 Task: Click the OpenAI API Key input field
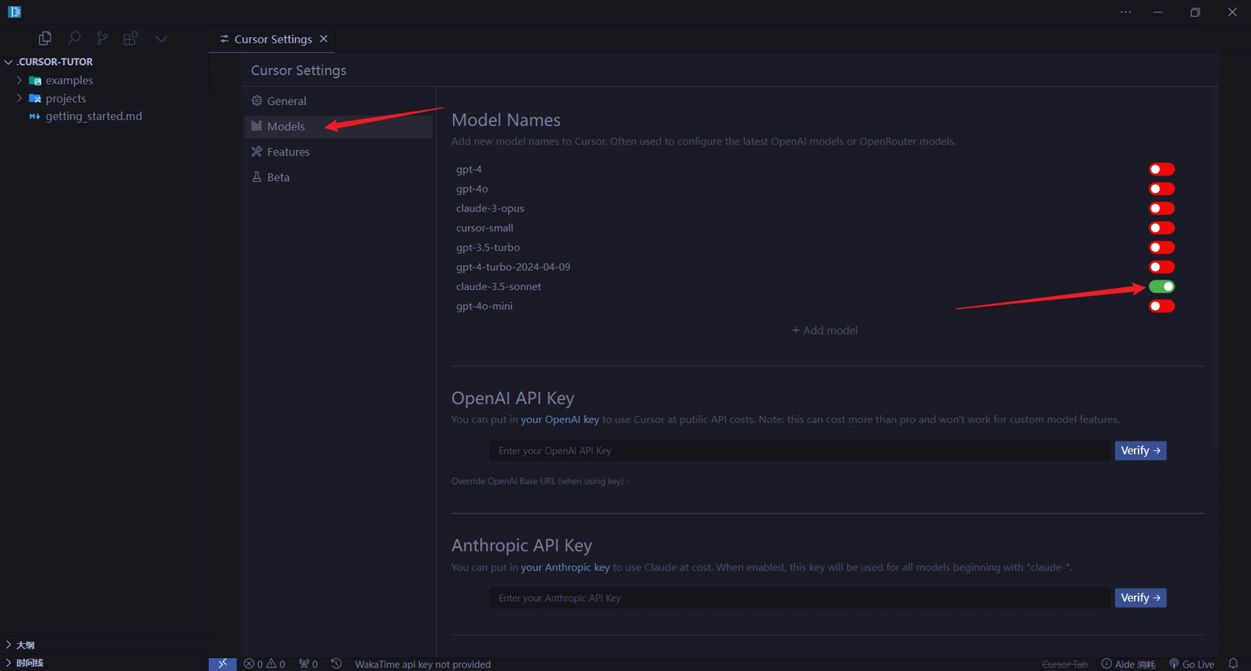coord(799,450)
